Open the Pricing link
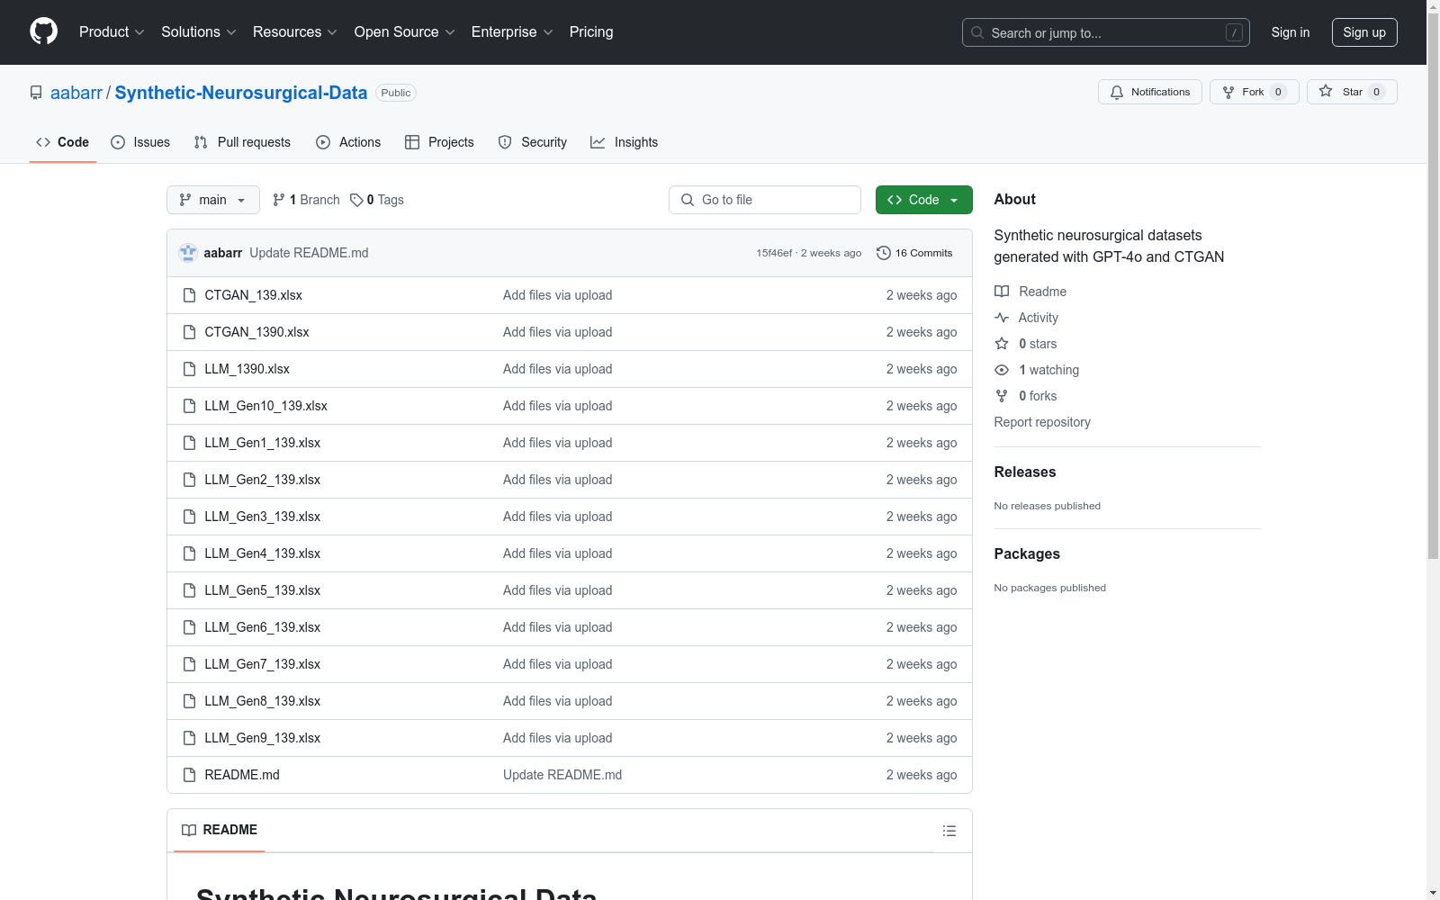This screenshot has height=900, width=1440. [591, 31]
